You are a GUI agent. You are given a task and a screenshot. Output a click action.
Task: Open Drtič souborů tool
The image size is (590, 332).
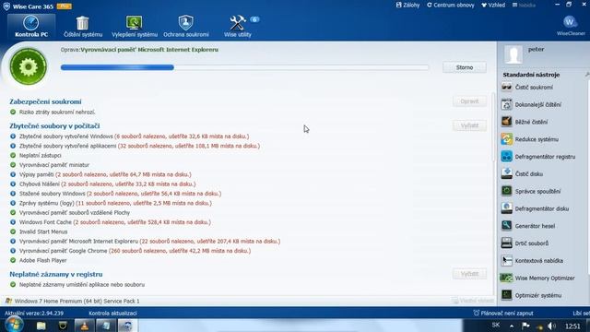pyautogui.click(x=525, y=243)
